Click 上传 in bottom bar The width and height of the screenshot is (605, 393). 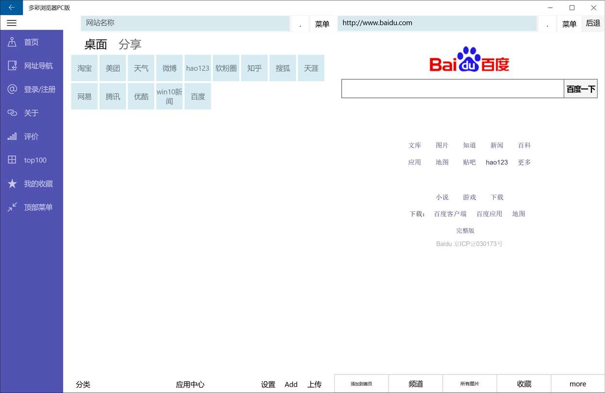click(315, 384)
